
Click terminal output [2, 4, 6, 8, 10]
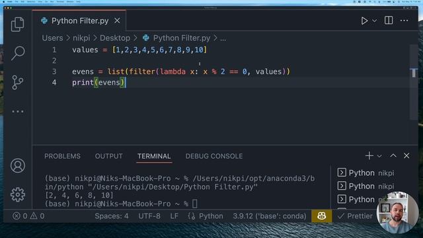[x=79, y=196]
